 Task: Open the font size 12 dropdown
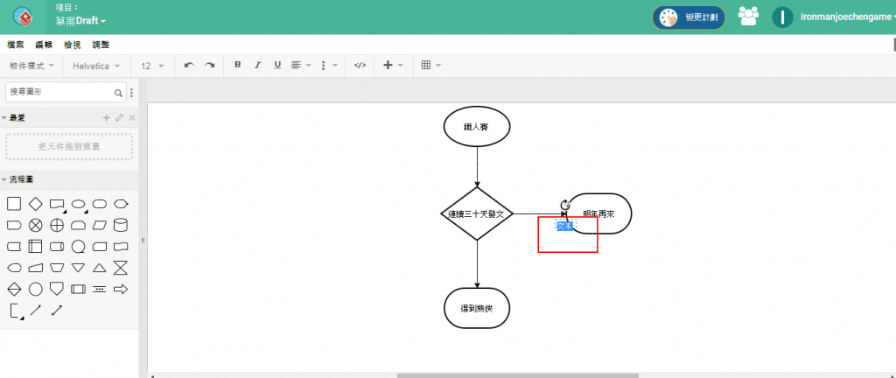point(152,66)
